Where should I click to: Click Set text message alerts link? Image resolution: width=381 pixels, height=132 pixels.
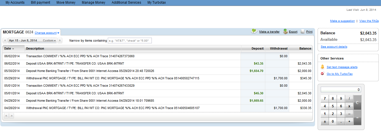coord(342,67)
